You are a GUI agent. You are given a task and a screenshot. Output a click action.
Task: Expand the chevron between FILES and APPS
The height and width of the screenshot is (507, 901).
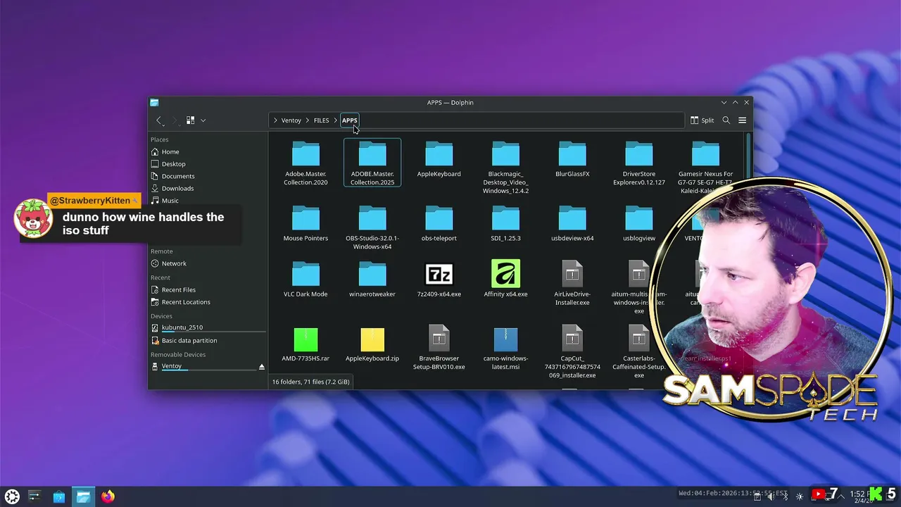(x=336, y=120)
